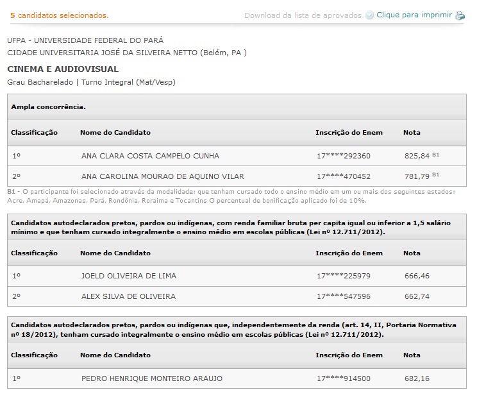Select name JOELD OLIVEIRA DE LIMA
This screenshot has width=477, height=399.
point(129,276)
